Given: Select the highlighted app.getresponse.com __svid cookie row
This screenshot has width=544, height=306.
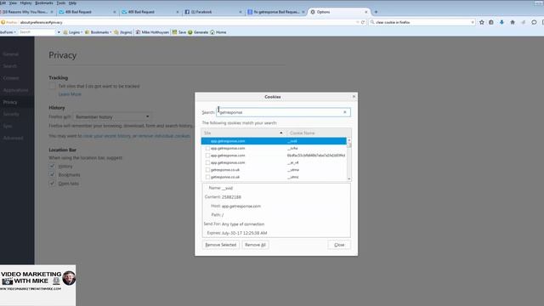Looking at the screenshot, I should pos(274,141).
